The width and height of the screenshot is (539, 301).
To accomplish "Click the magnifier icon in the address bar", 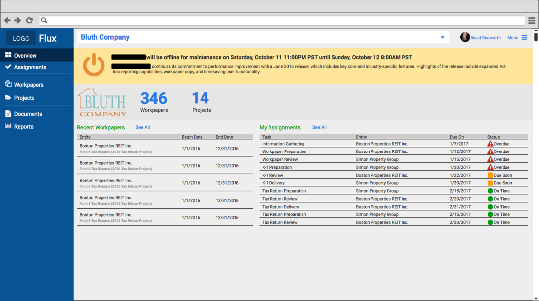I will click(x=44, y=20).
